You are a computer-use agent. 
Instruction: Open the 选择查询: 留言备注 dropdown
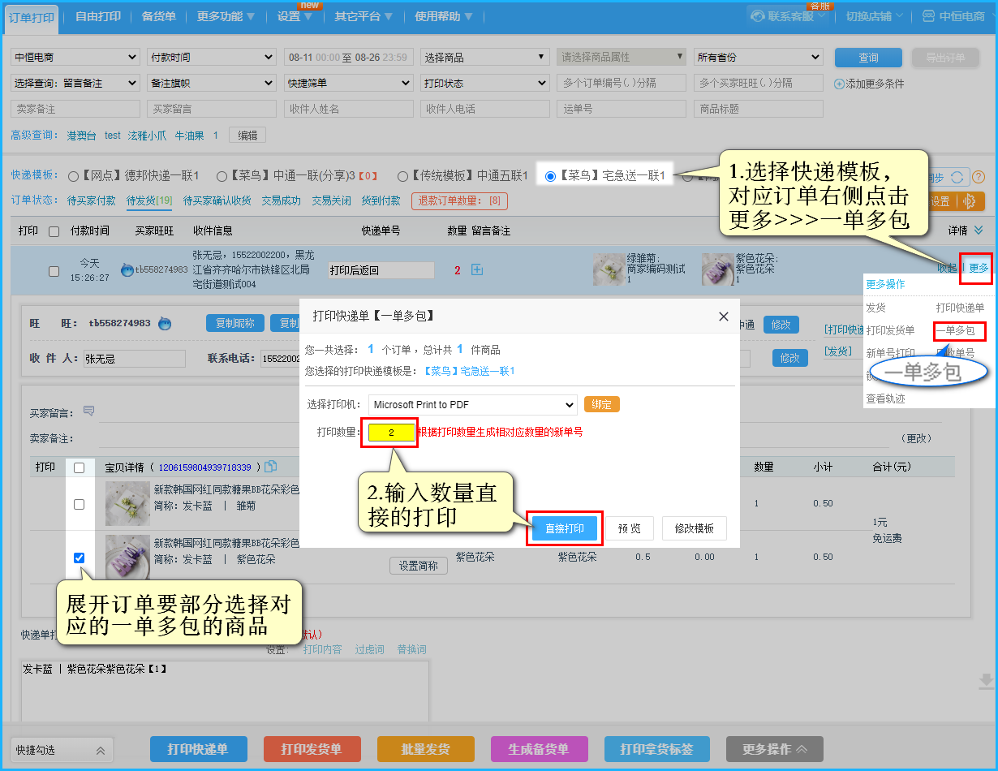[x=75, y=83]
